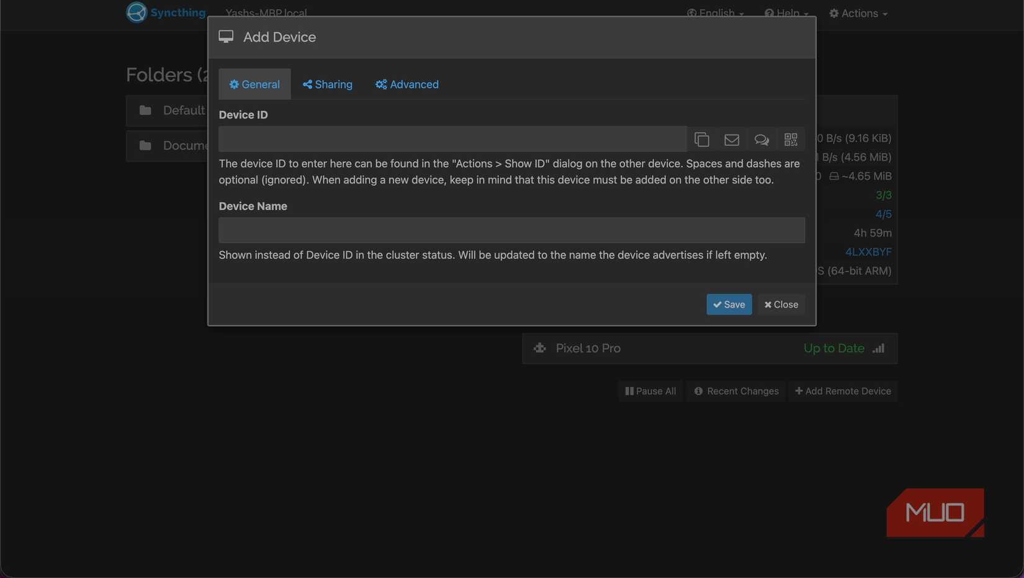Open the 4LXXBYF device ID link
The image size is (1024, 578).
[x=868, y=252]
